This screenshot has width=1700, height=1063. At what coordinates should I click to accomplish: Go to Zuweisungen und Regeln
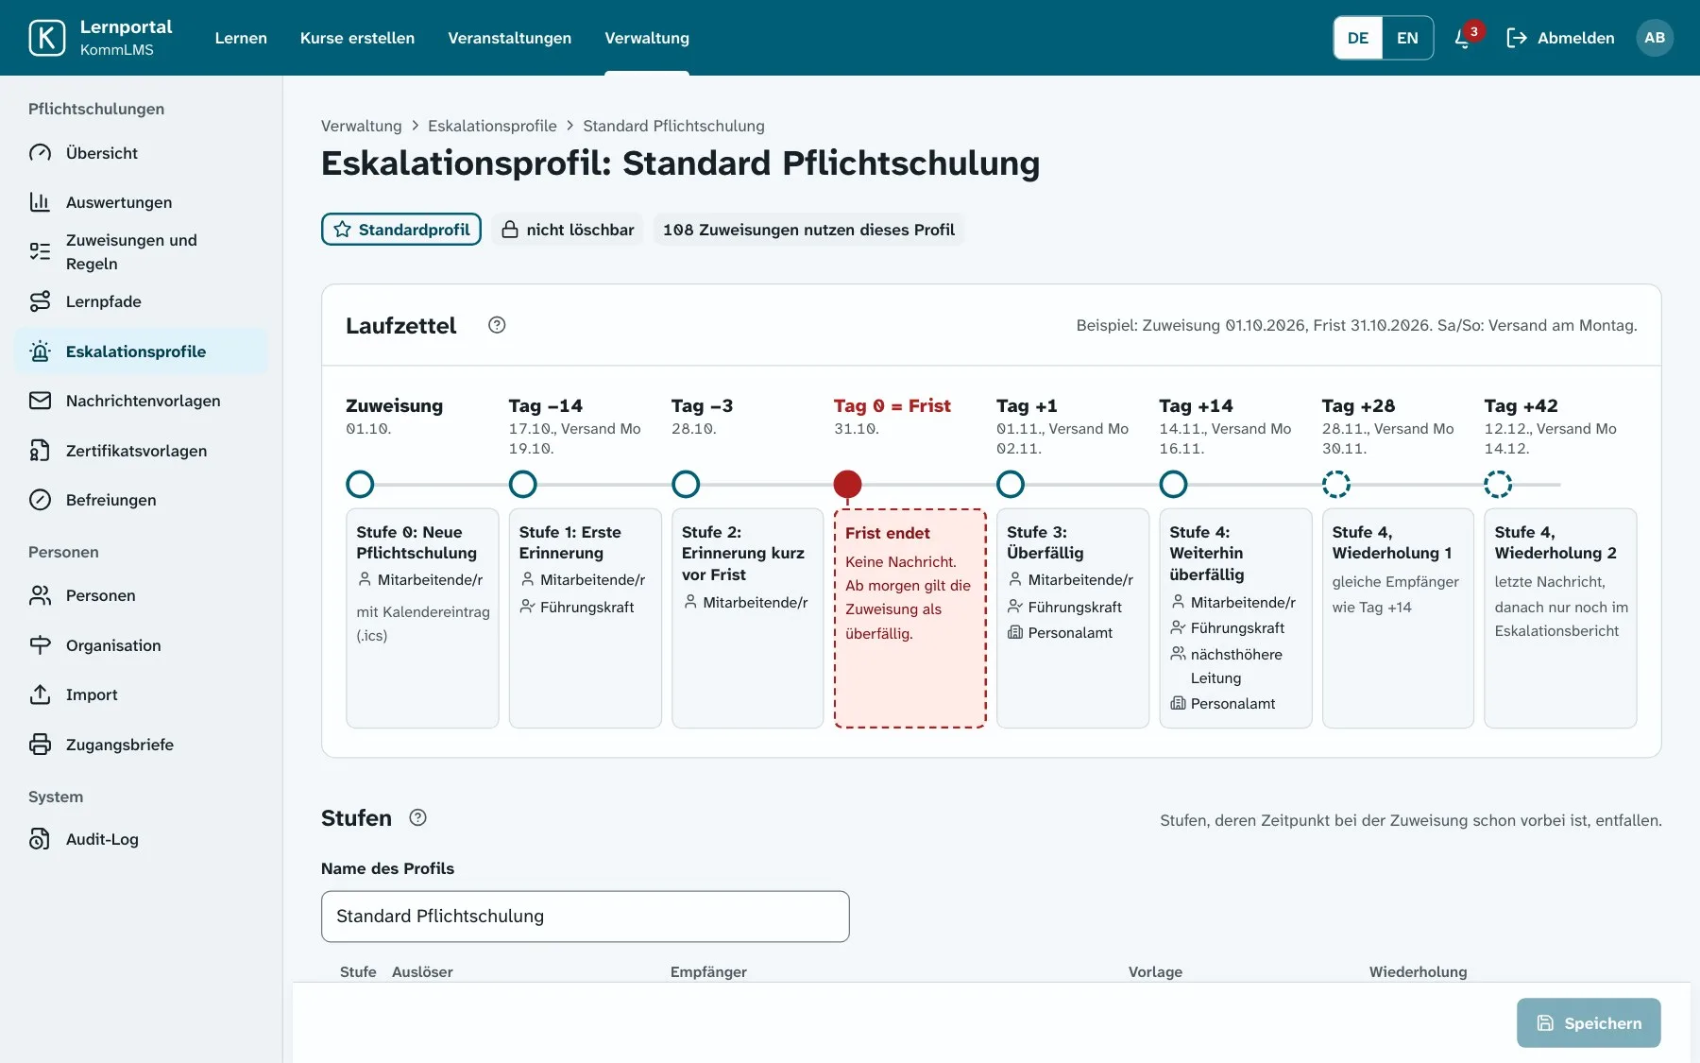coord(142,251)
